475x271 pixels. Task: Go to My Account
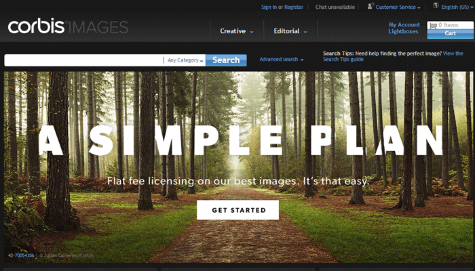click(404, 24)
